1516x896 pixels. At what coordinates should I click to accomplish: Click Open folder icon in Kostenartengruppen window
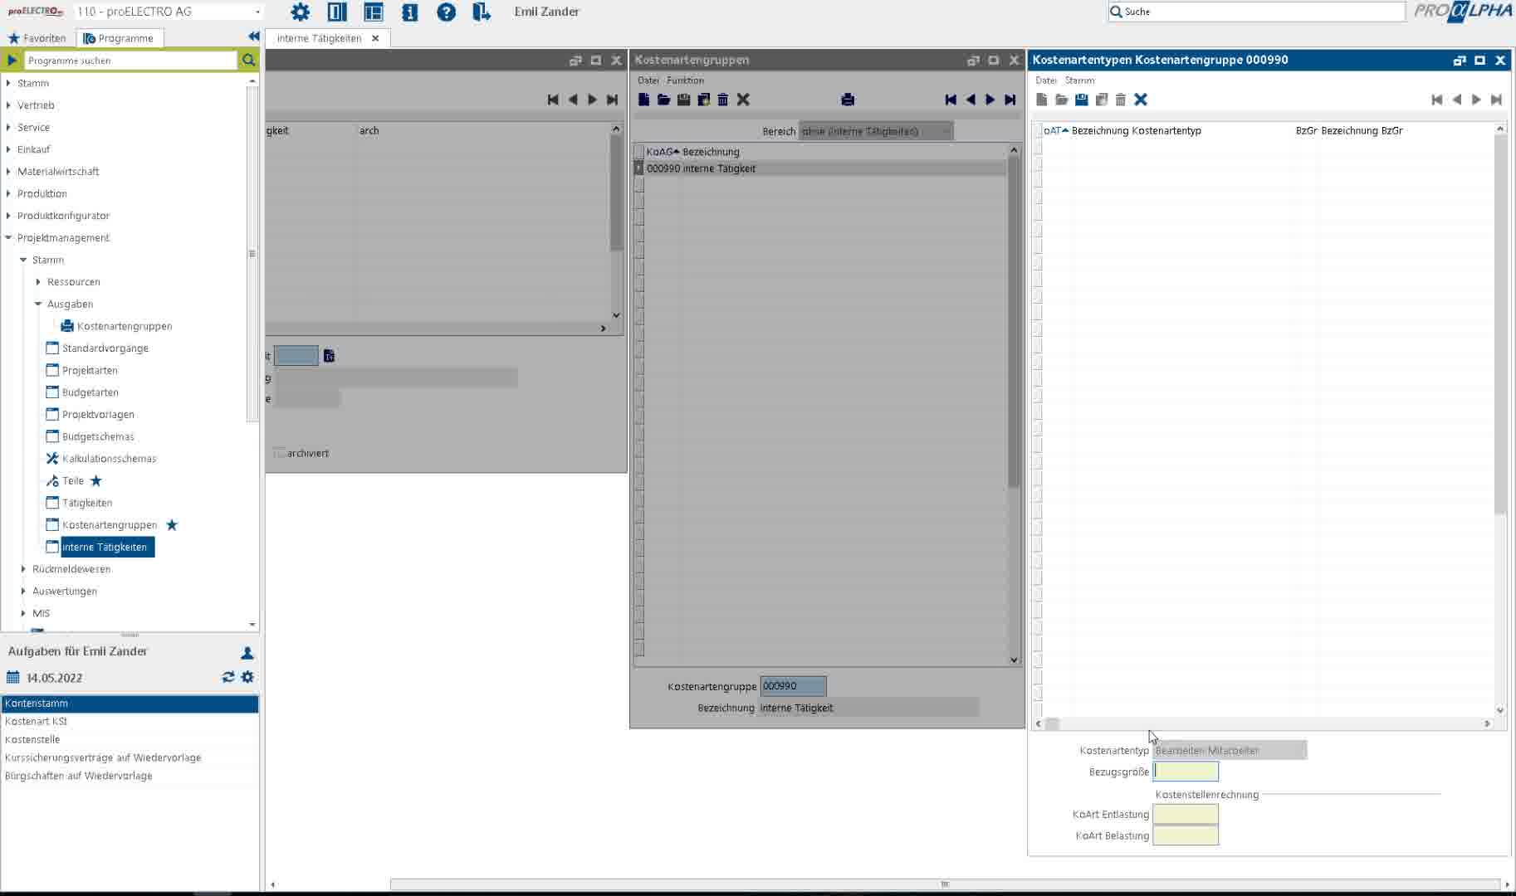663,100
